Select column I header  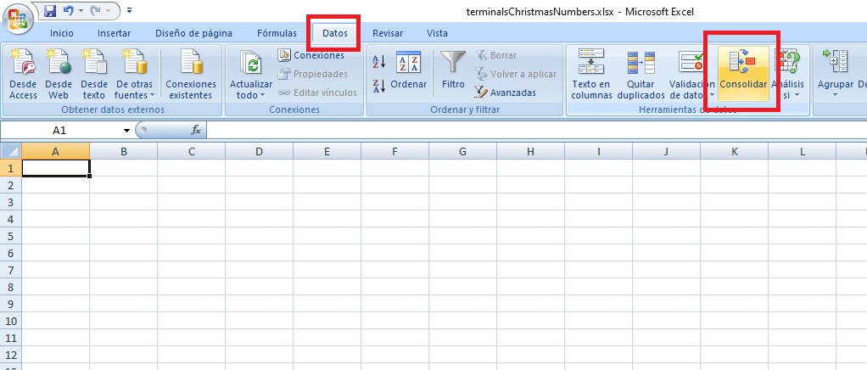click(598, 151)
